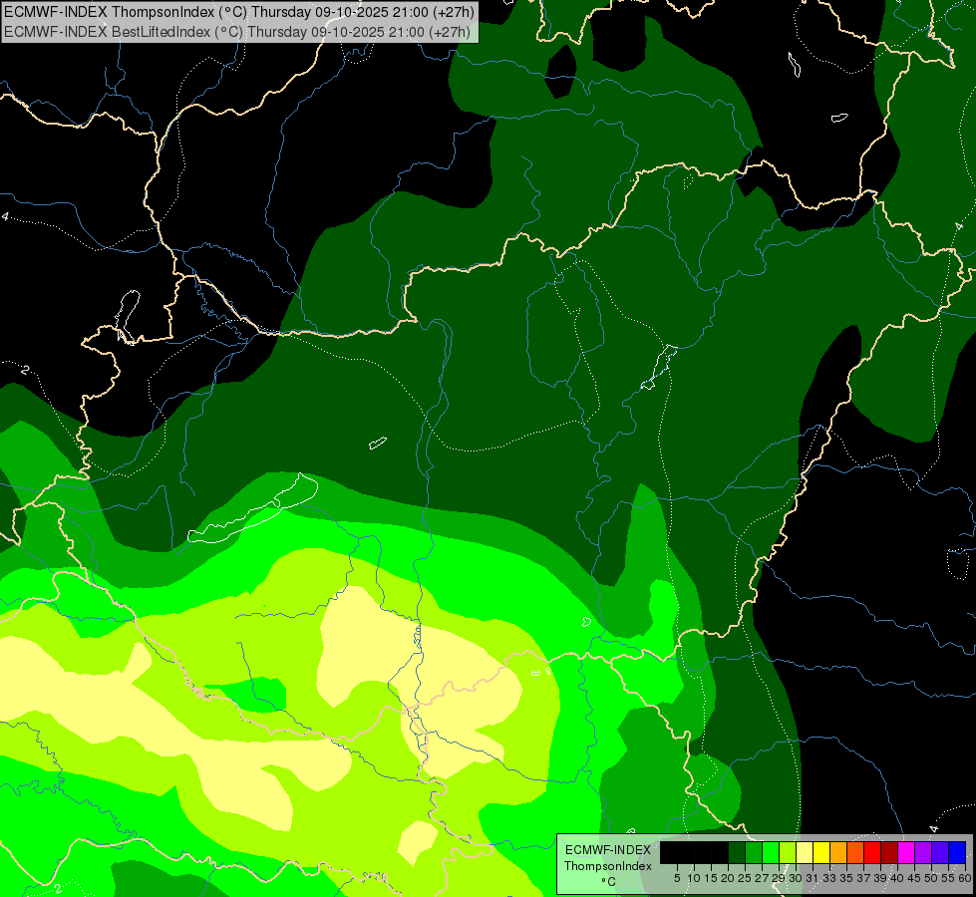Select the ThompsonIndex label in the legend
Image resolution: width=976 pixels, height=897 pixels.
(x=607, y=866)
